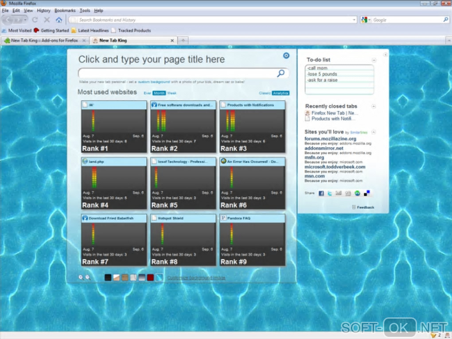Screen dimensions: 452x339
Task: Switch to Analytics view
Action: click(281, 93)
